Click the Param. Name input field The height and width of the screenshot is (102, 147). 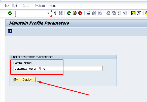click(58, 68)
